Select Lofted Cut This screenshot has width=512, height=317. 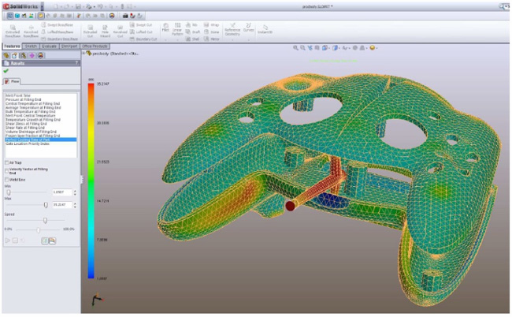[141, 32]
